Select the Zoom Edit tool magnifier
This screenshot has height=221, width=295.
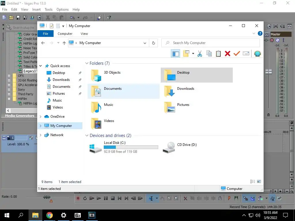click(x=176, y=198)
